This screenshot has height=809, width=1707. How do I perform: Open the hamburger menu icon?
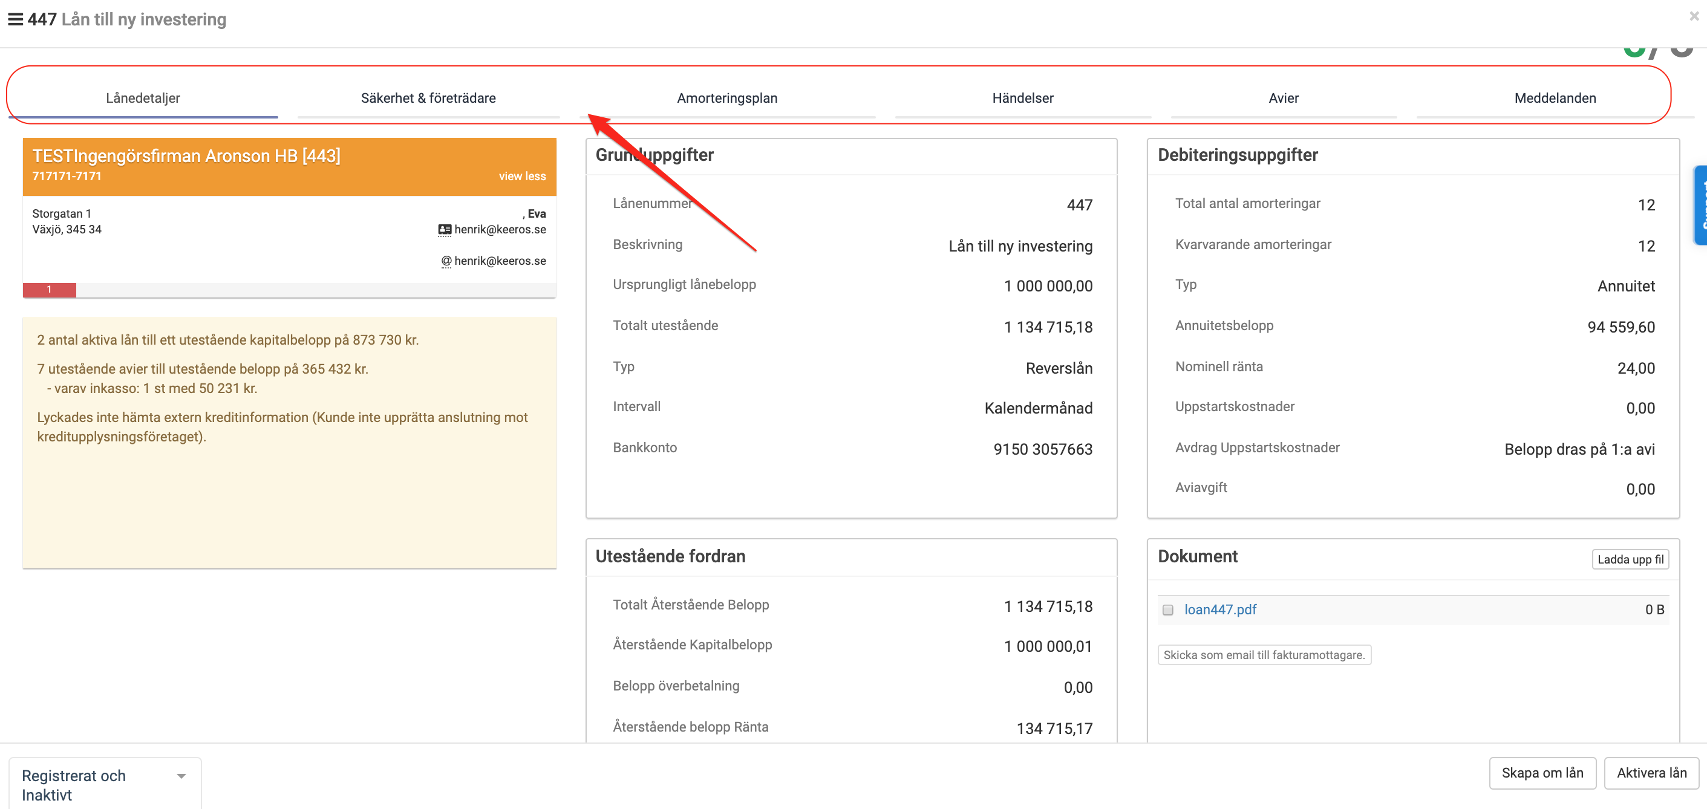pyautogui.click(x=15, y=19)
